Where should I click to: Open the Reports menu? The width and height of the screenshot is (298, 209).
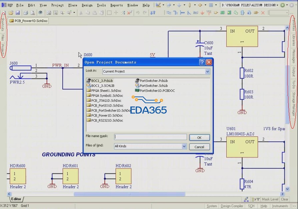coord(117,5)
